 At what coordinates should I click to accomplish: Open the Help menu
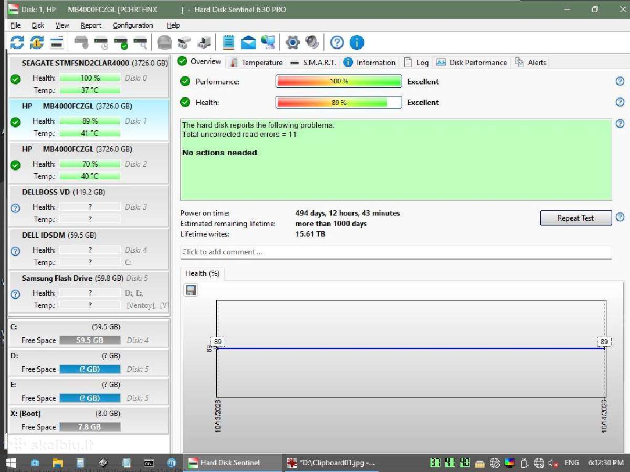click(x=173, y=25)
